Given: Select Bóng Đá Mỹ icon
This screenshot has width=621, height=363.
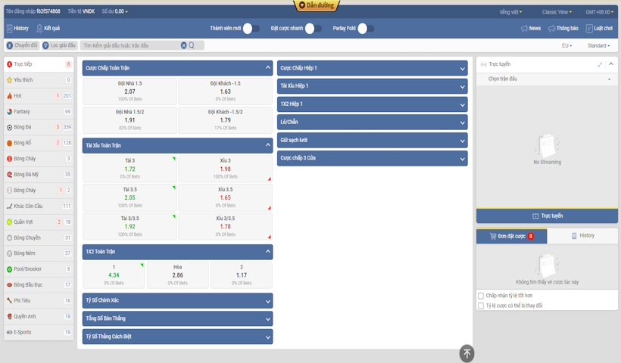Looking at the screenshot, I should click(x=10, y=175).
